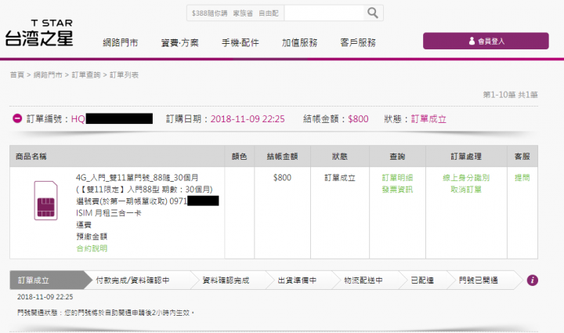
Task: Click the order date 2018-11-09 22:25 header value
Action: (248, 119)
